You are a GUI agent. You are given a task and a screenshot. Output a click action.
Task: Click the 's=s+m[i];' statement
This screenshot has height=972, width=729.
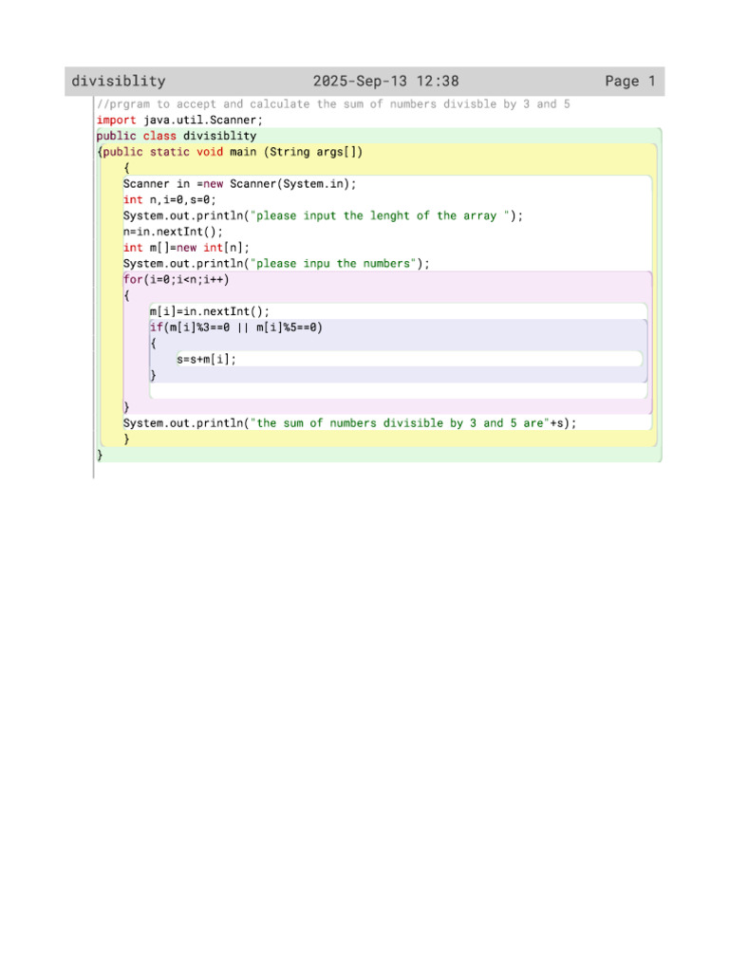click(206, 360)
